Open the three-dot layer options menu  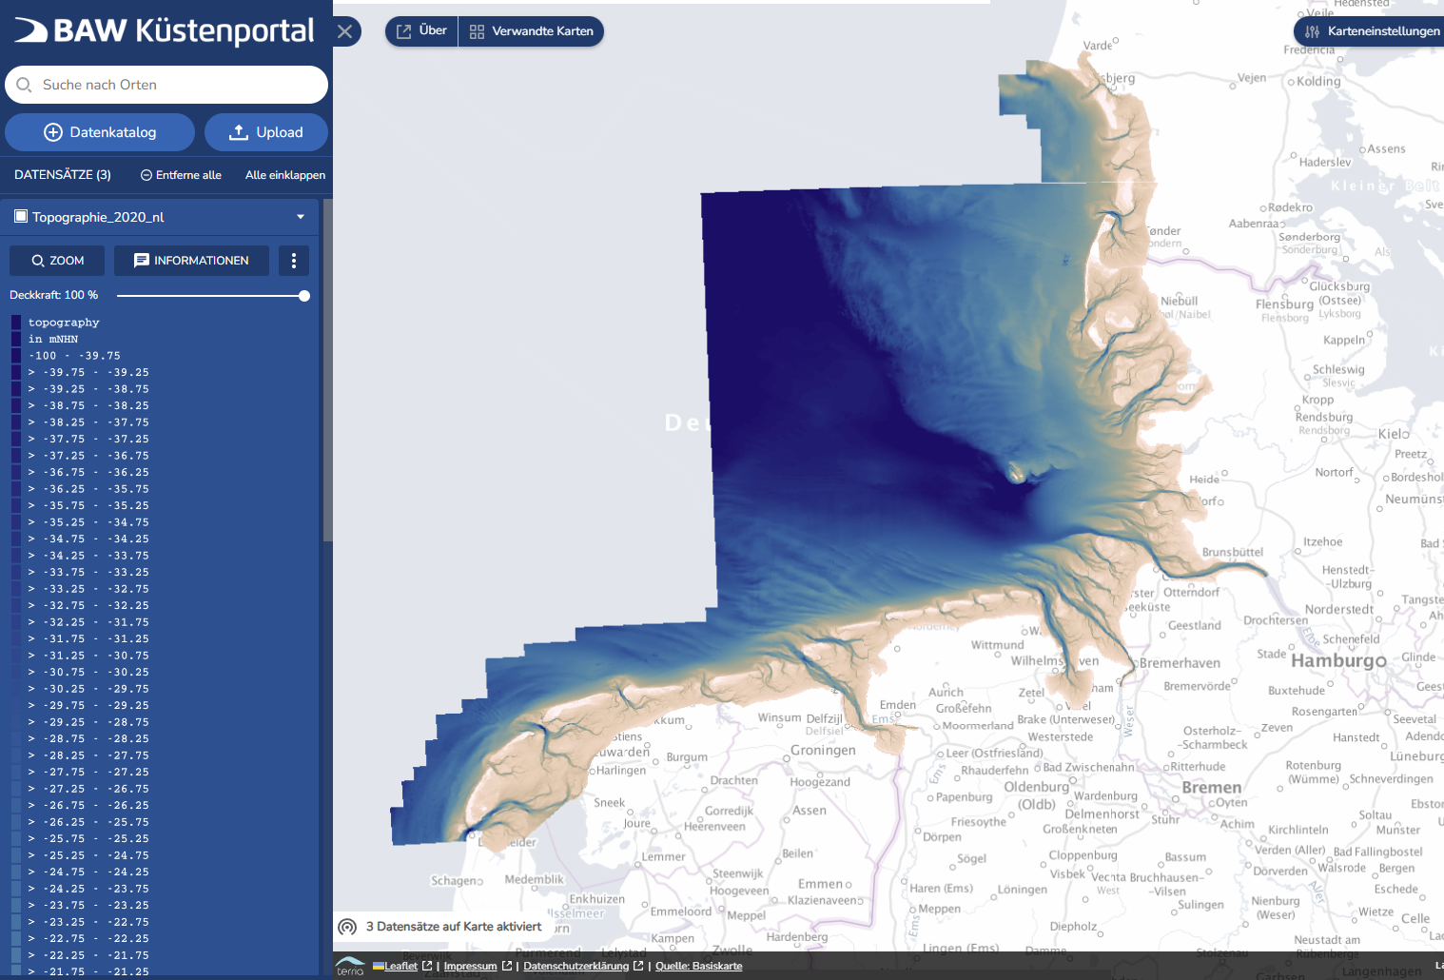point(294,261)
